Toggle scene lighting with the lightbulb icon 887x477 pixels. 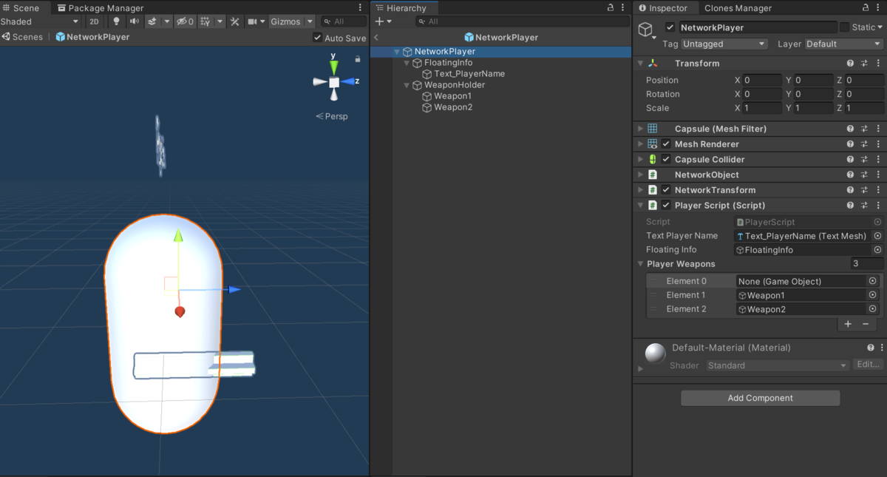point(116,21)
